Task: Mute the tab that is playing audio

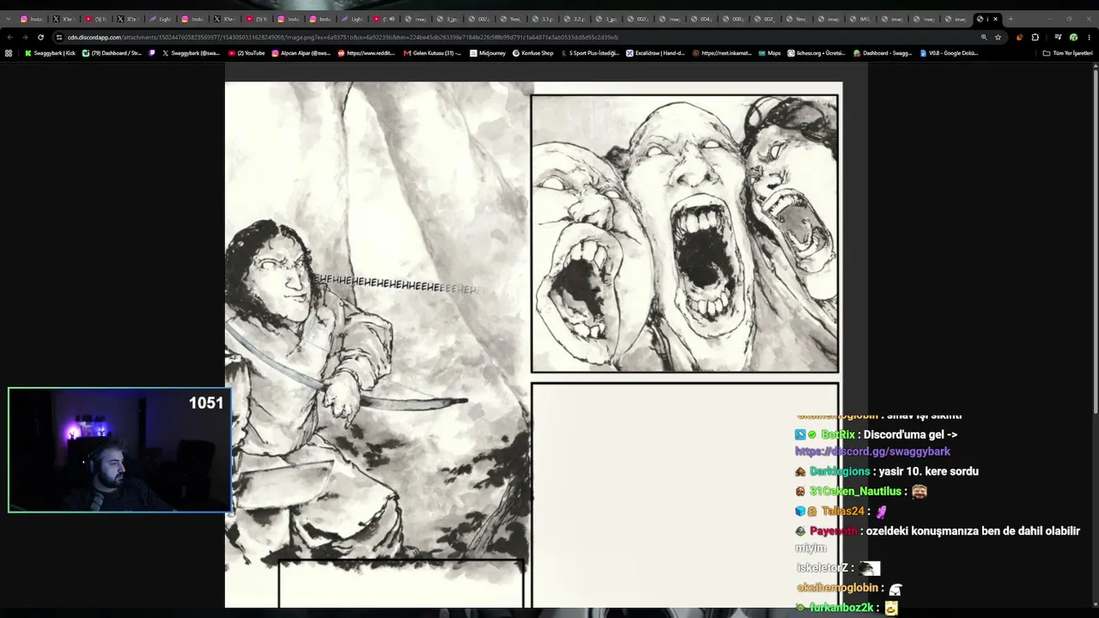Action: pos(392,19)
